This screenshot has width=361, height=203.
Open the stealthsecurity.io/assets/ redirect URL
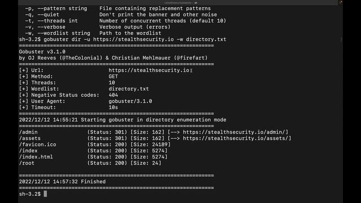click(x=236, y=138)
